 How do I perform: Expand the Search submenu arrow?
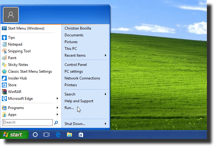pyautogui.click(x=106, y=94)
